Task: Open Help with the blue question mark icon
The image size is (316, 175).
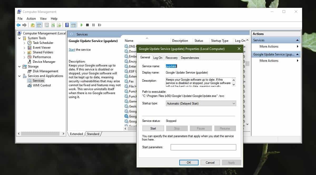Action: click(x=67, y=25)
